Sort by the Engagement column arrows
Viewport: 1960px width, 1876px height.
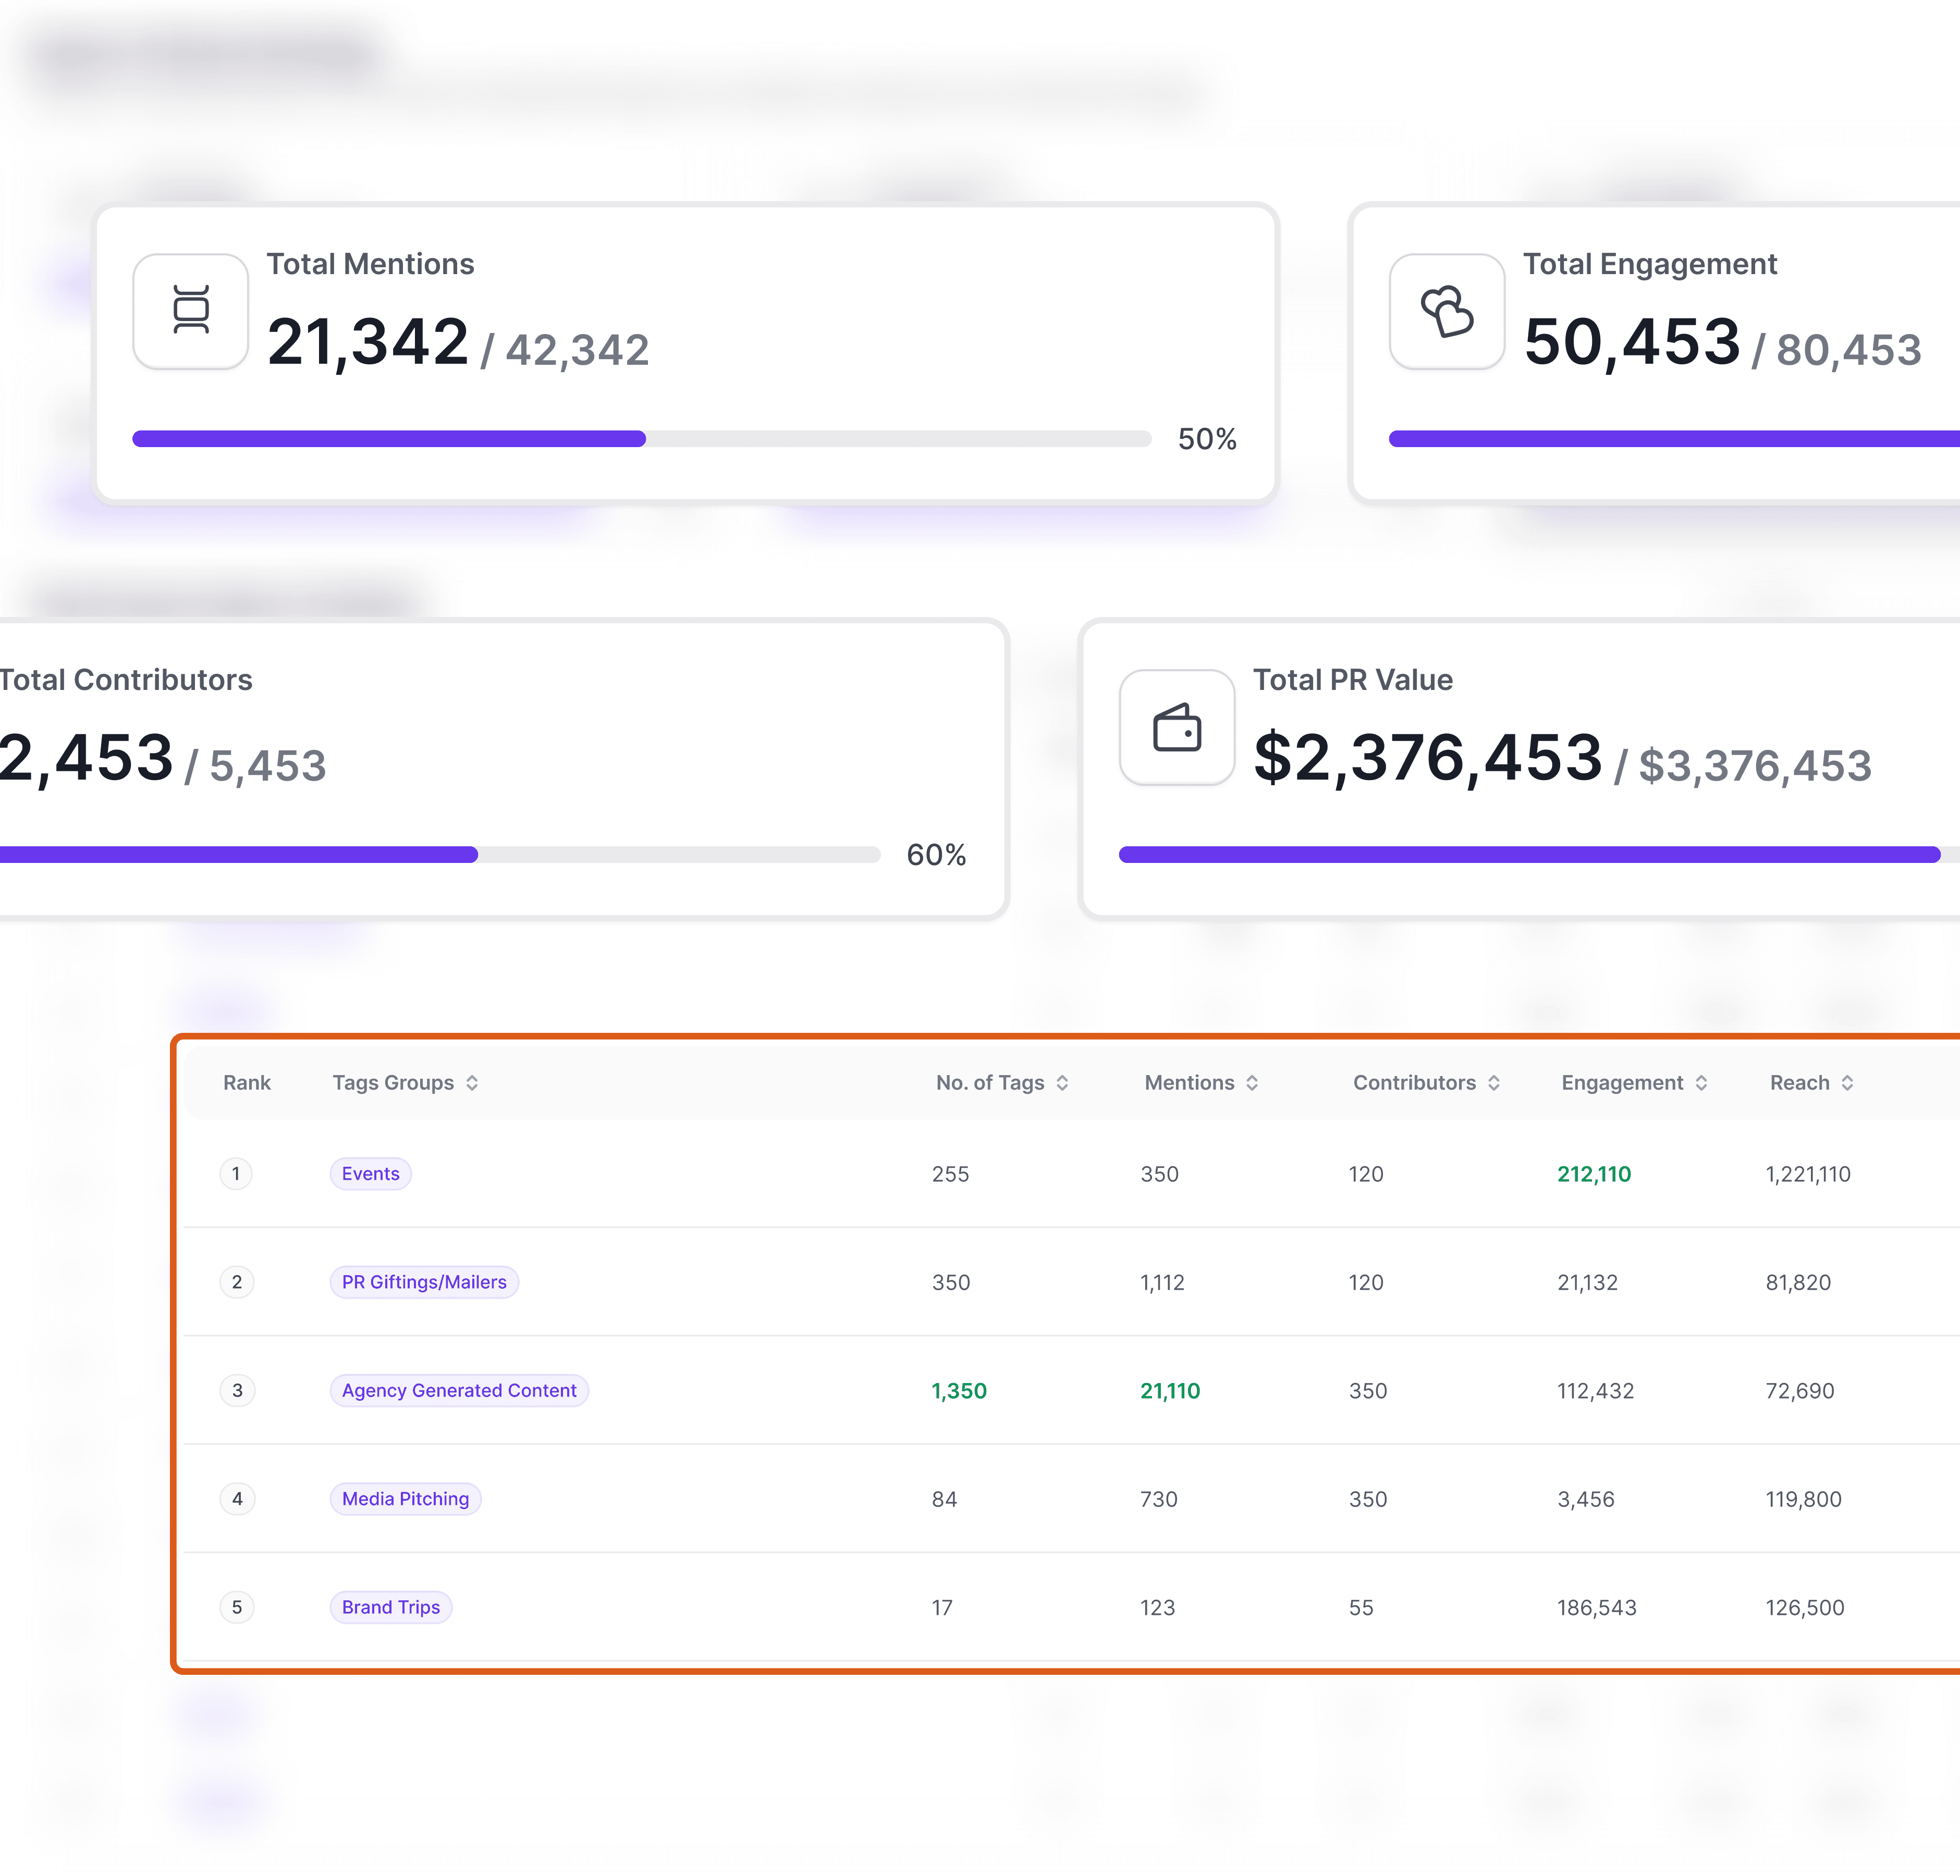click(x=1701, y=1082)
